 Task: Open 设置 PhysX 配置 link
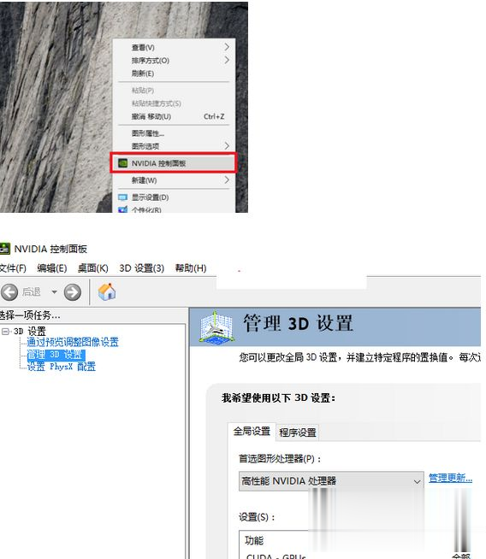click(x=62, y=367)
